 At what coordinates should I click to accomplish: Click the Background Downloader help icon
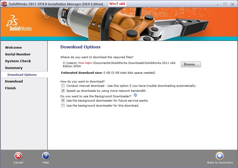click(x=135, y=95)
